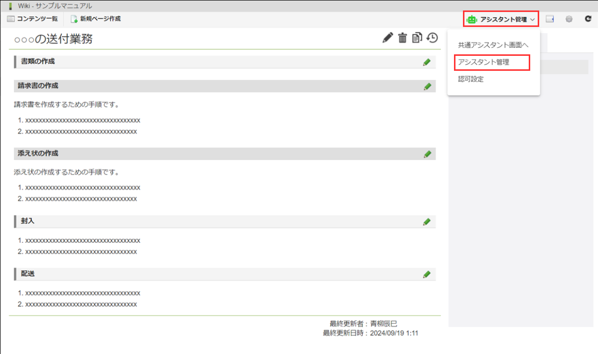Screen dimensions: 598x354
Task: Click the 添え状の作成 heading
Action: pos(38,154)
